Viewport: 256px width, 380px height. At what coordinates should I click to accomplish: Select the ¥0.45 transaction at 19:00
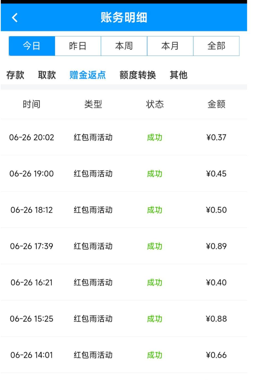(216, 174)
